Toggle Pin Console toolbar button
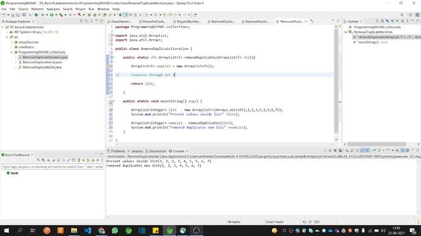Viewport: 421px width, 236px height. 374,150
